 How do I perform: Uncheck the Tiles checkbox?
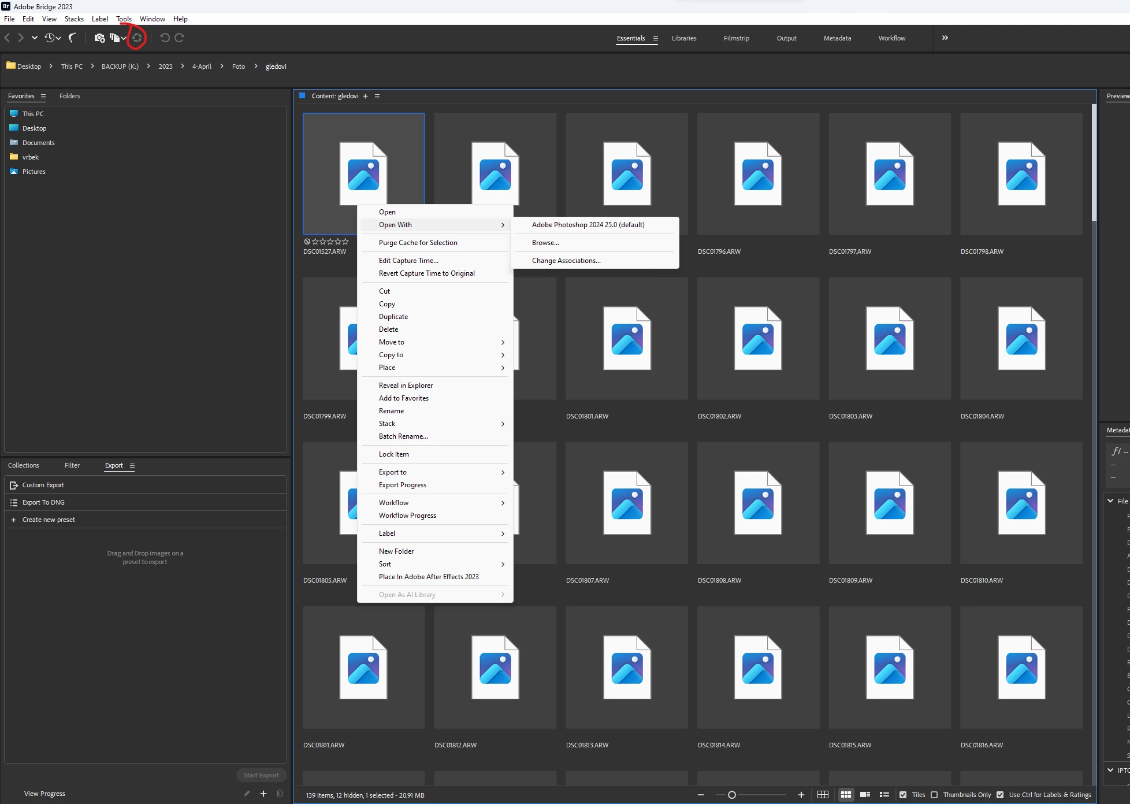903,795
